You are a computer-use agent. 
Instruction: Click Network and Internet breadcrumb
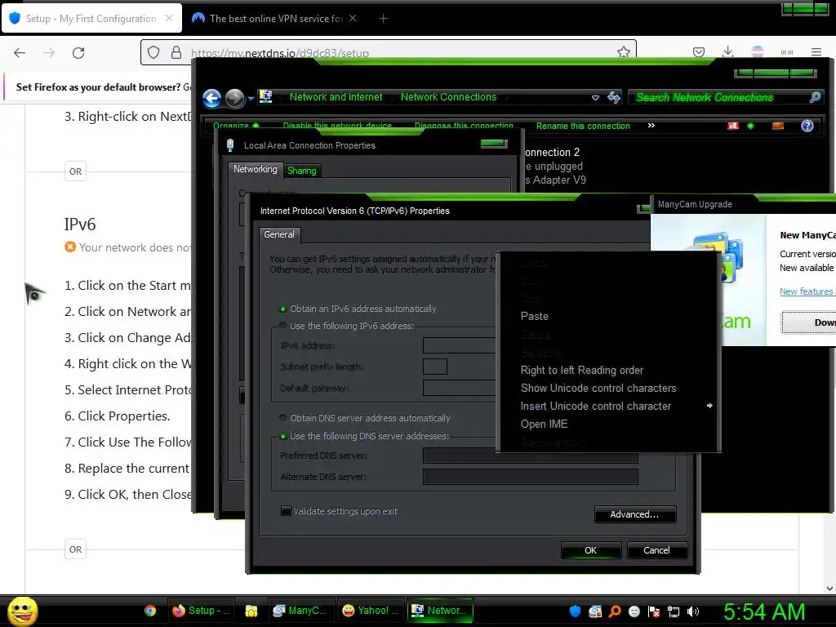click(x=336, y=97)
